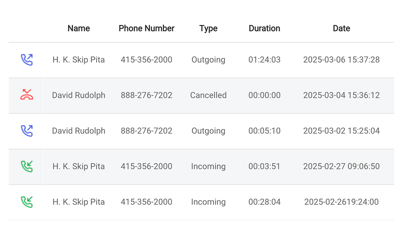Select H. K. Skip Pita in the outgoing row
This screenshot has width=404, height=230.
point(79,60)
